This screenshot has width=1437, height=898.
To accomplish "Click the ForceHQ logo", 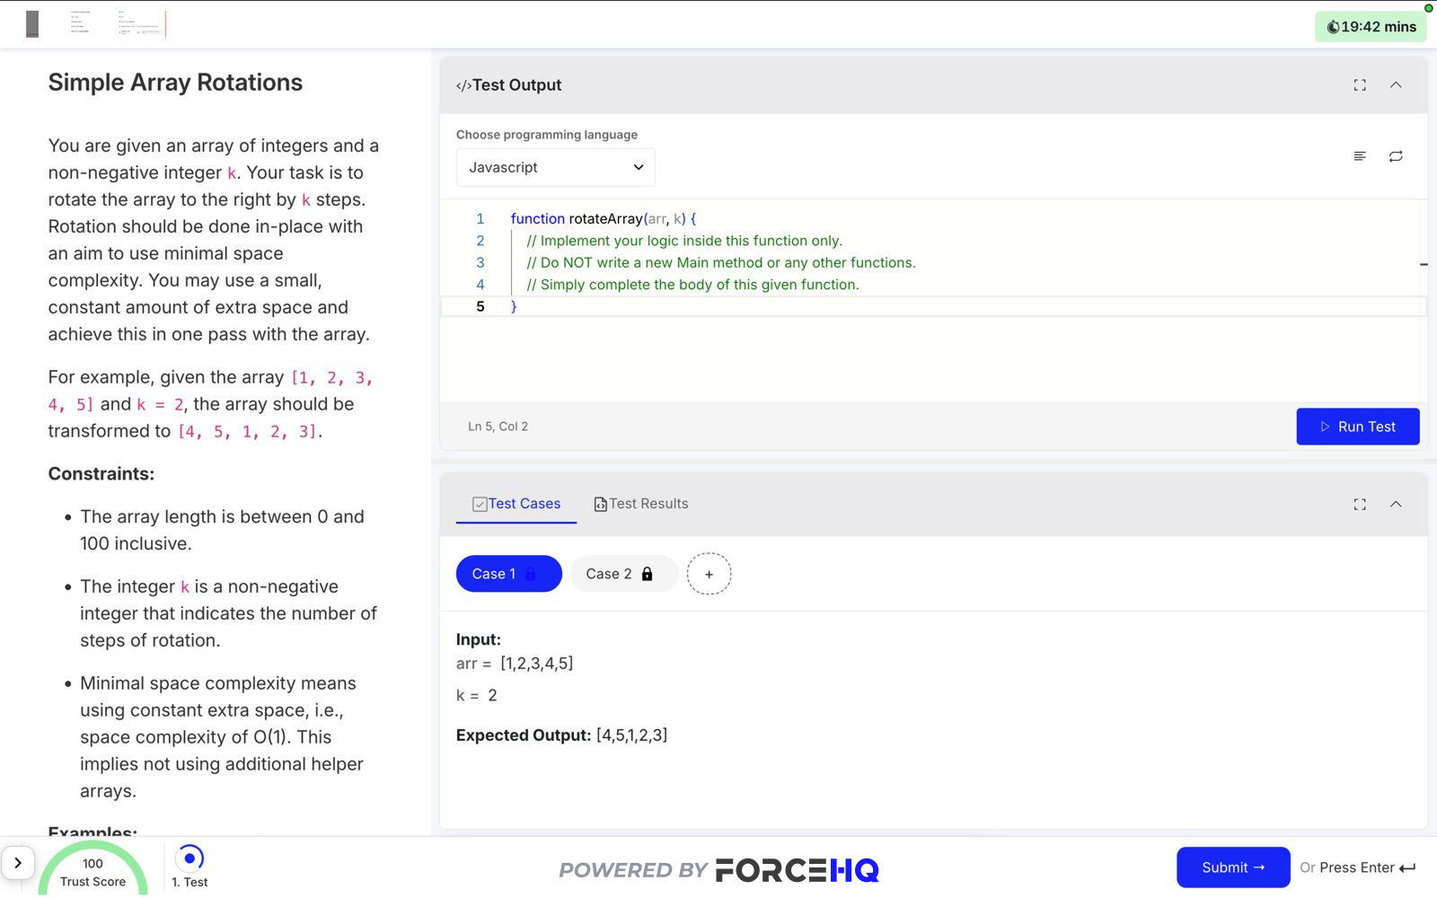I will point(797,870).
